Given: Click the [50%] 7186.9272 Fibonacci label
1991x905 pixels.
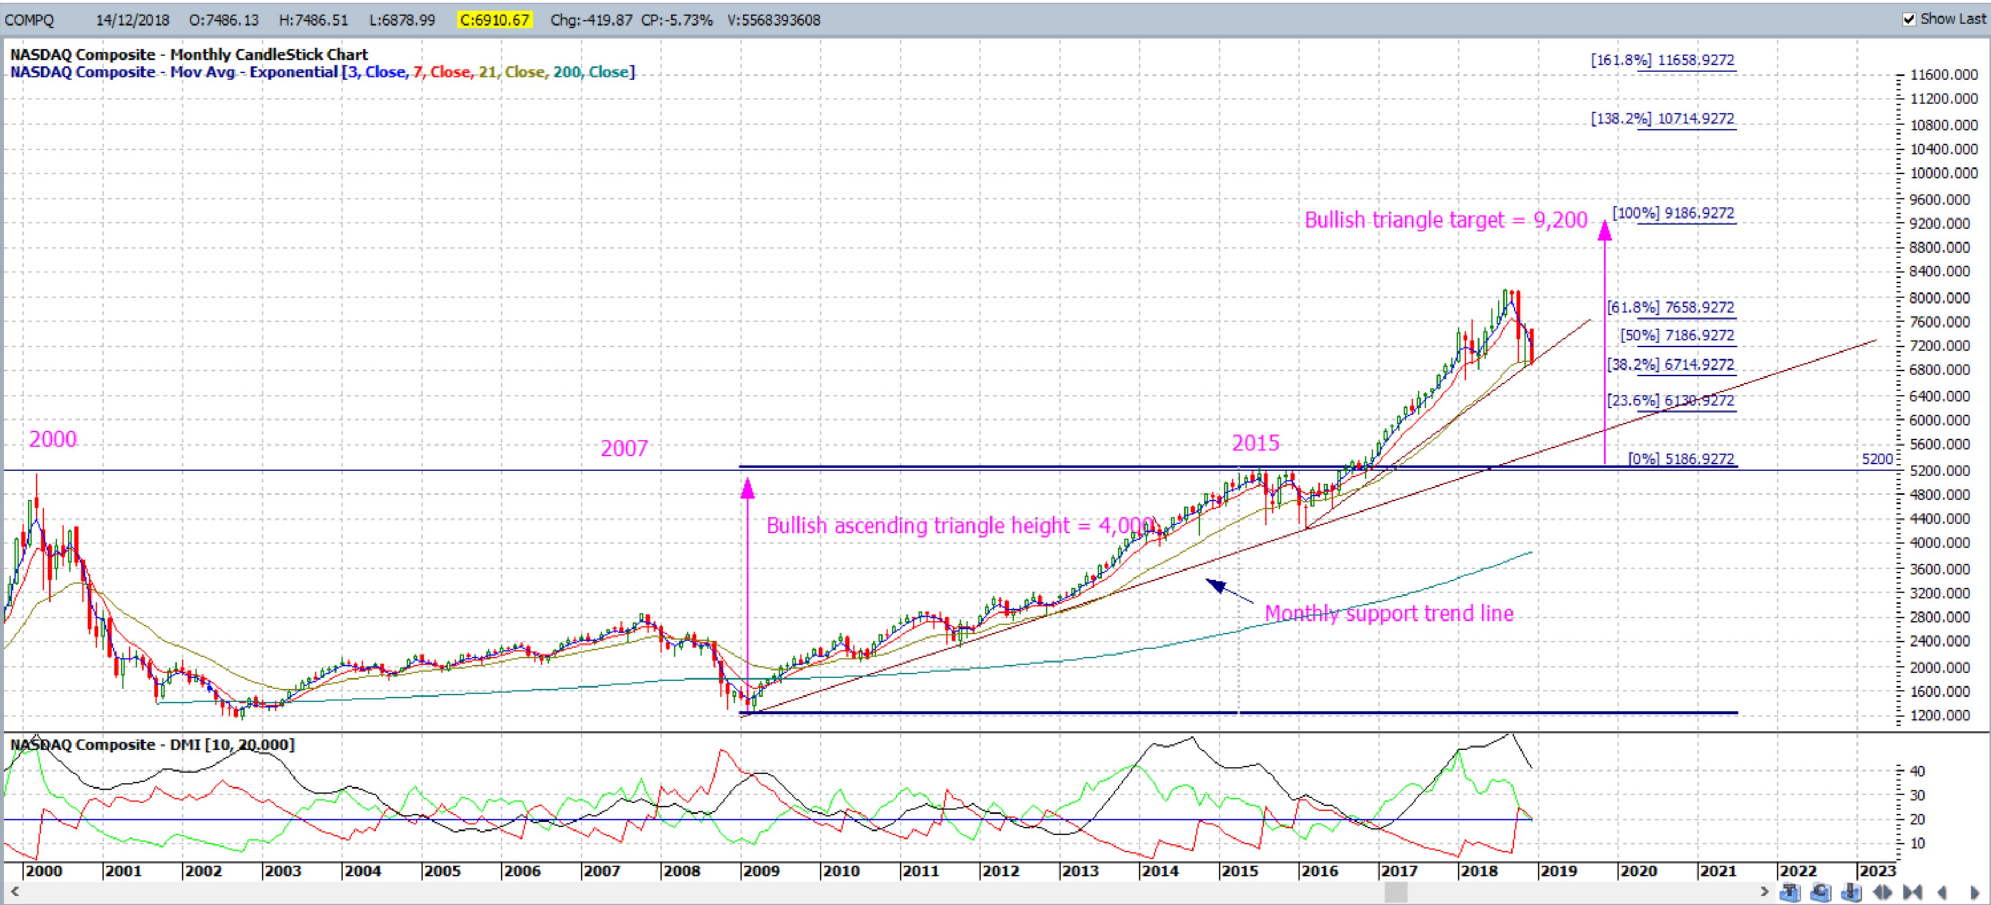Looking at the screenshot, I should tap(1677, 336).
